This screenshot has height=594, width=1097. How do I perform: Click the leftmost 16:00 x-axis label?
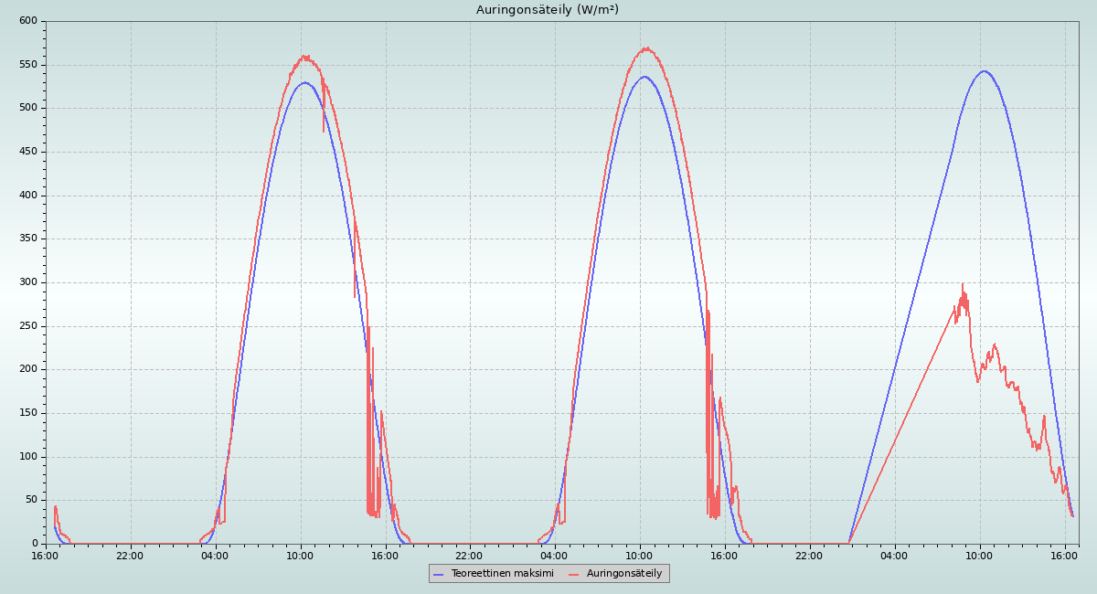click(x=46, y=555)
